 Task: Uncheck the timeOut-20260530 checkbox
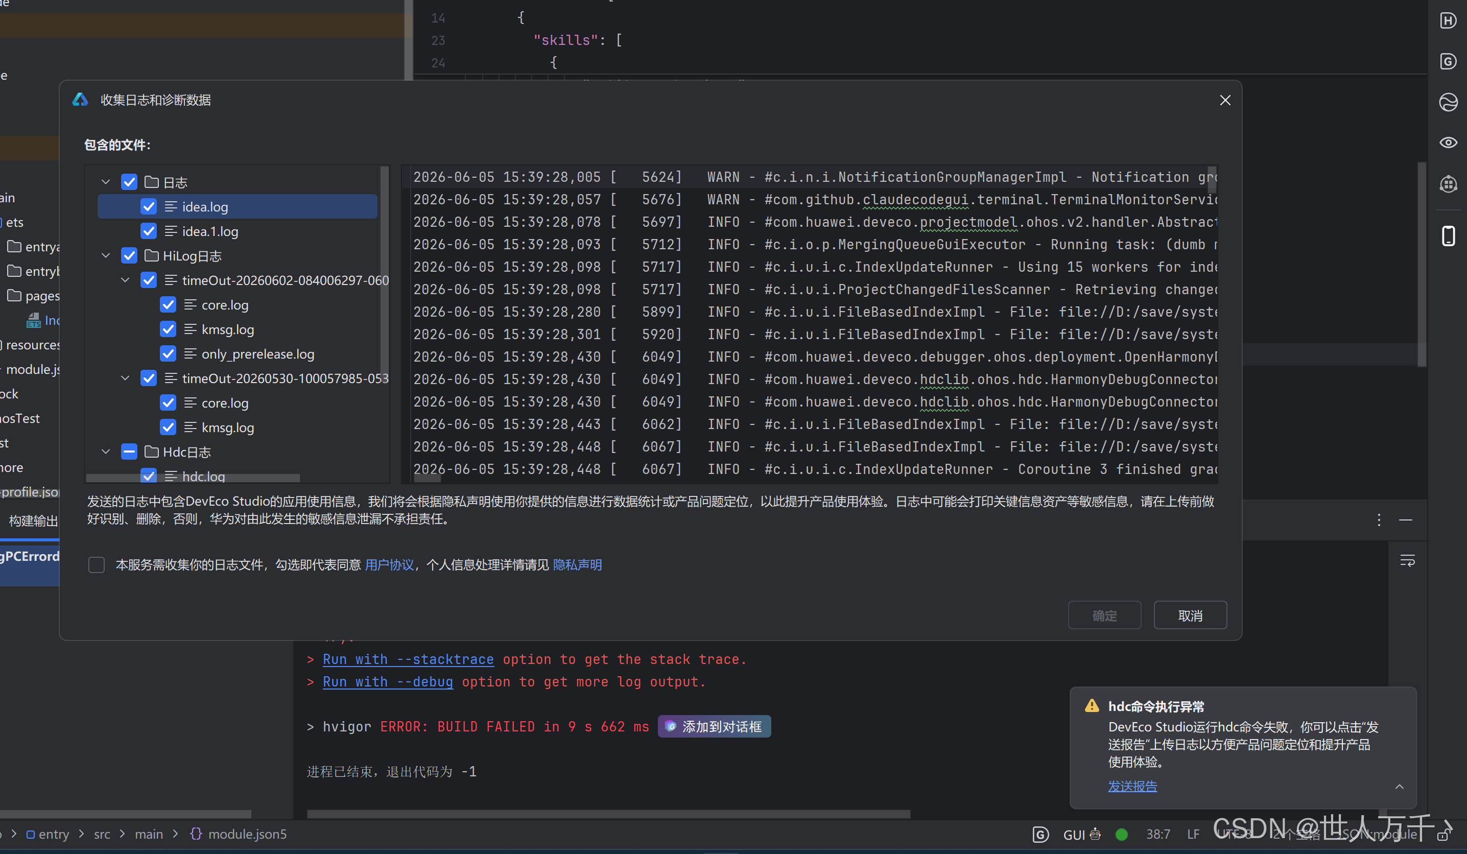point(149,378)
